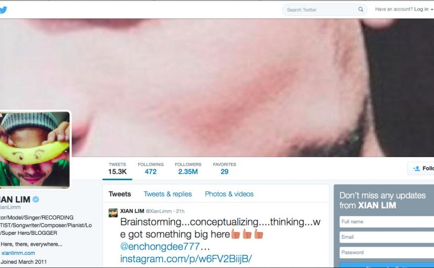Select the Tweets count tab
Viewport: 434px width, 268px height.
(x=117, y=169)
